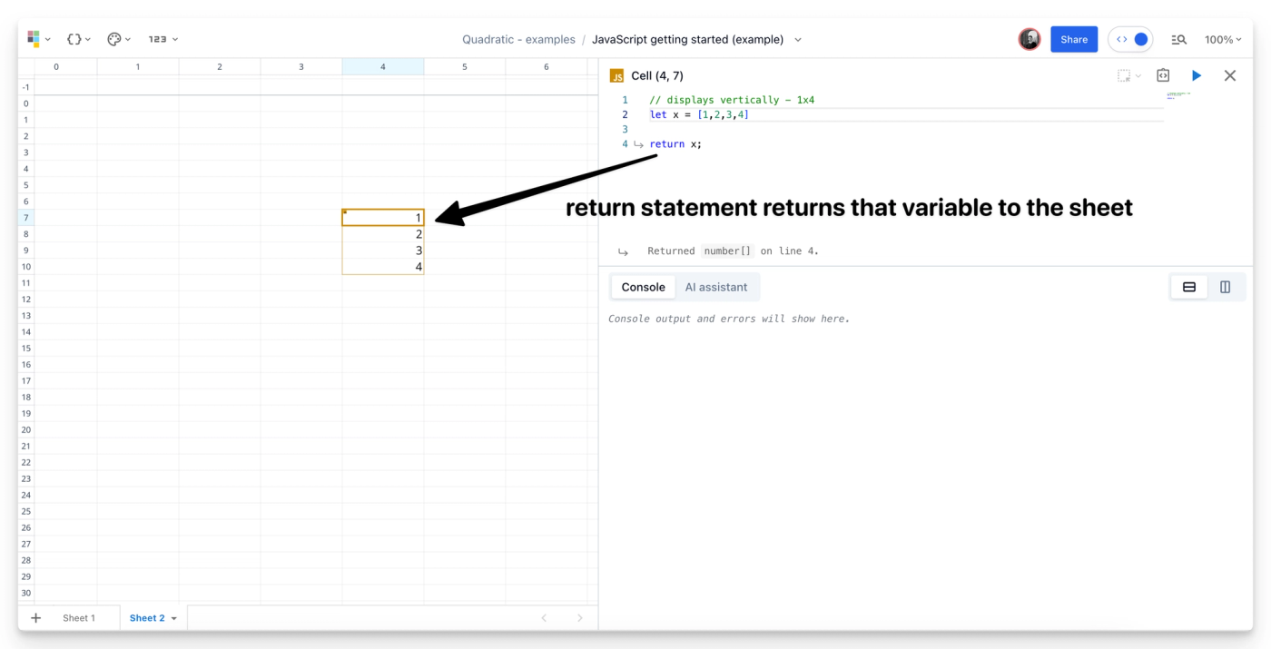Select the Sheet 2 tab

pos(147,618)
